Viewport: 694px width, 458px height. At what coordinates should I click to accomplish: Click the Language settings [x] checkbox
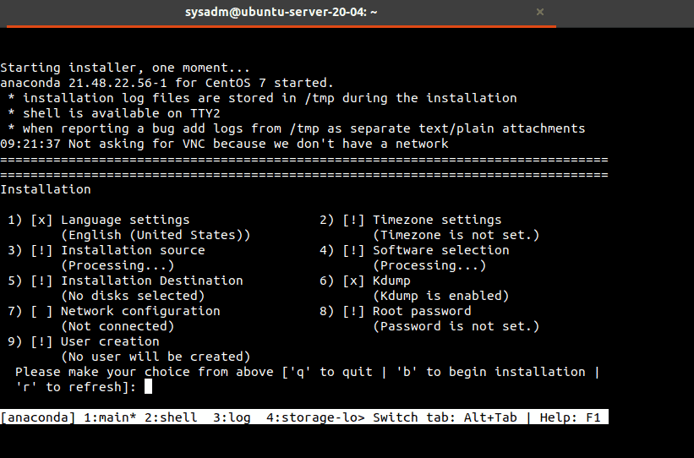[x=41, y=220]
